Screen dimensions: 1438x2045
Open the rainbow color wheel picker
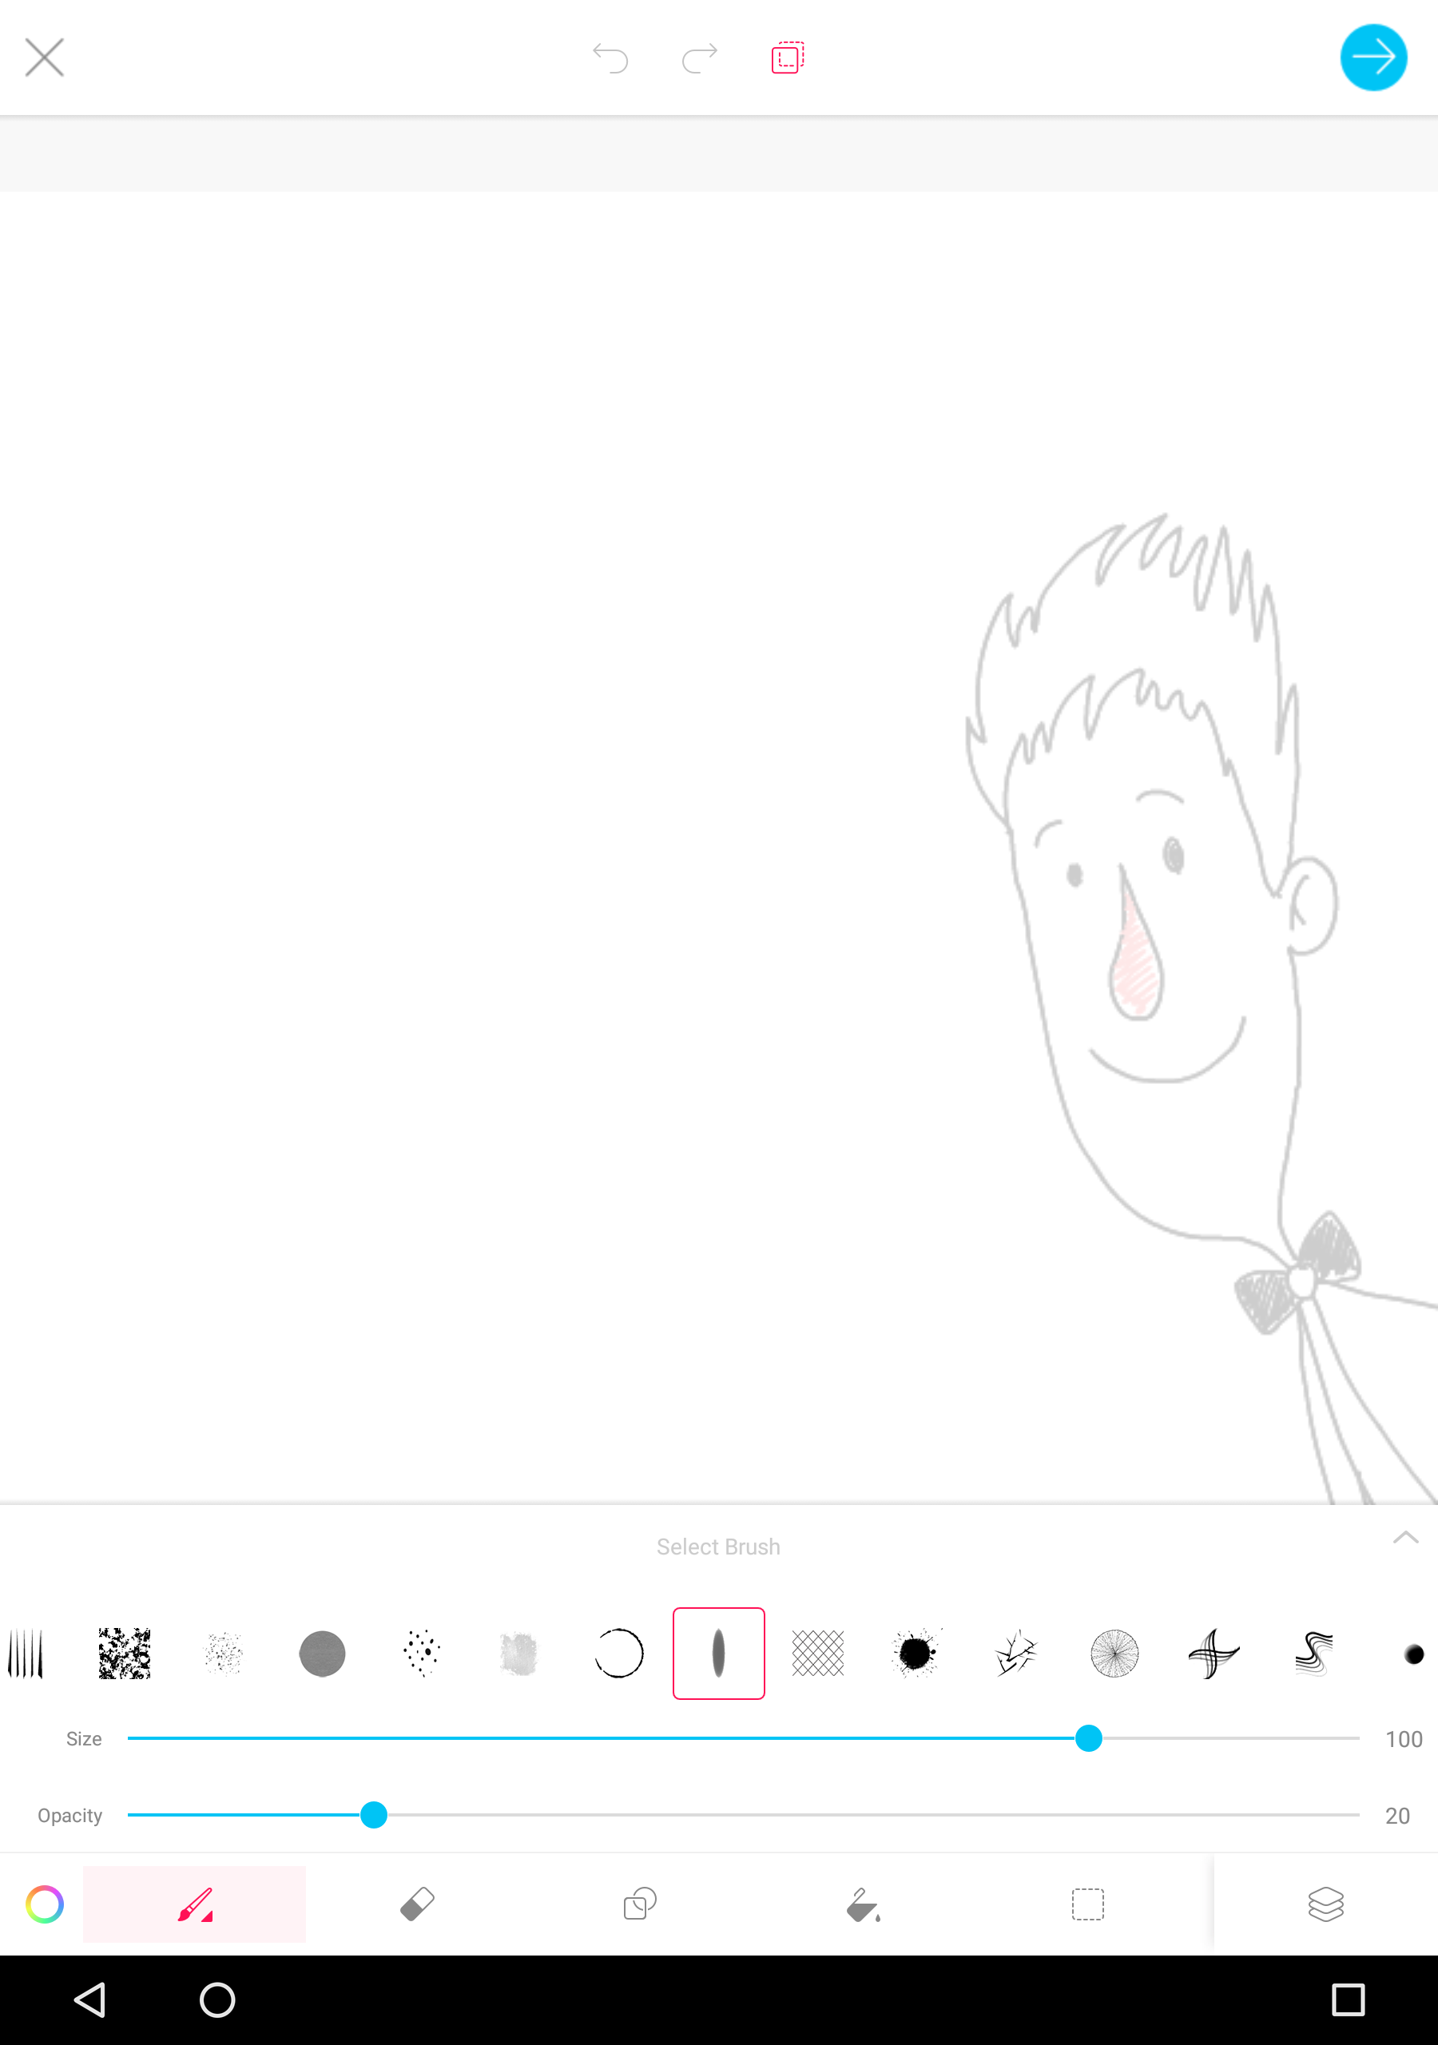click(x=45, y=1904)
